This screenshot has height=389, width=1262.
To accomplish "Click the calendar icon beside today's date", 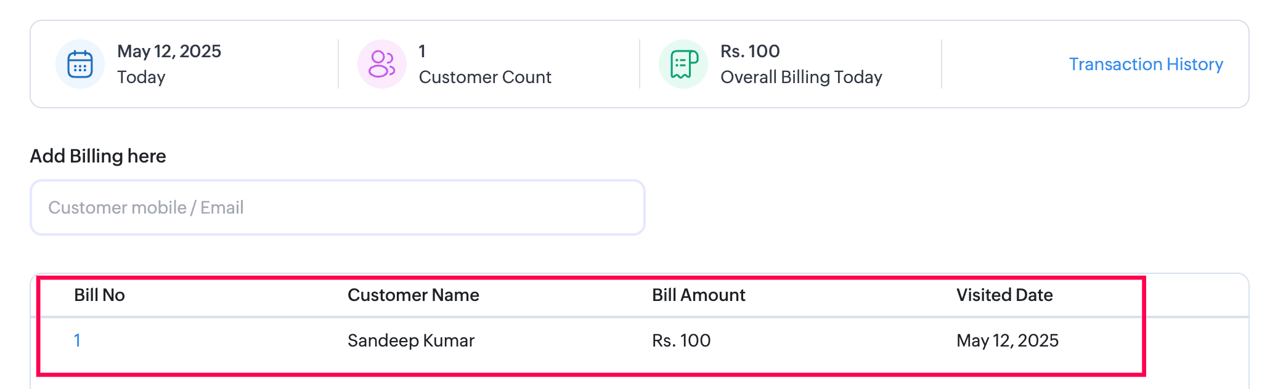I will 80,64.
